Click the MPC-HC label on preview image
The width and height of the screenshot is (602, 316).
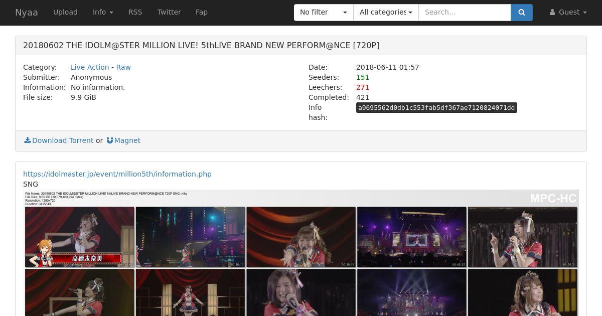[x=553, y=199]
